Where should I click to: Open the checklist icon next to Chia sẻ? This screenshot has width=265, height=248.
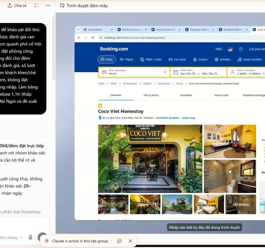click(x=36, y=6)
